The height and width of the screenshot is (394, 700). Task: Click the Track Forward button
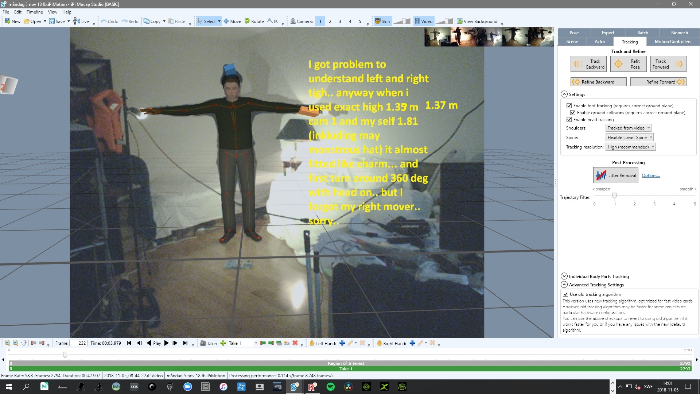pos(668,64)
